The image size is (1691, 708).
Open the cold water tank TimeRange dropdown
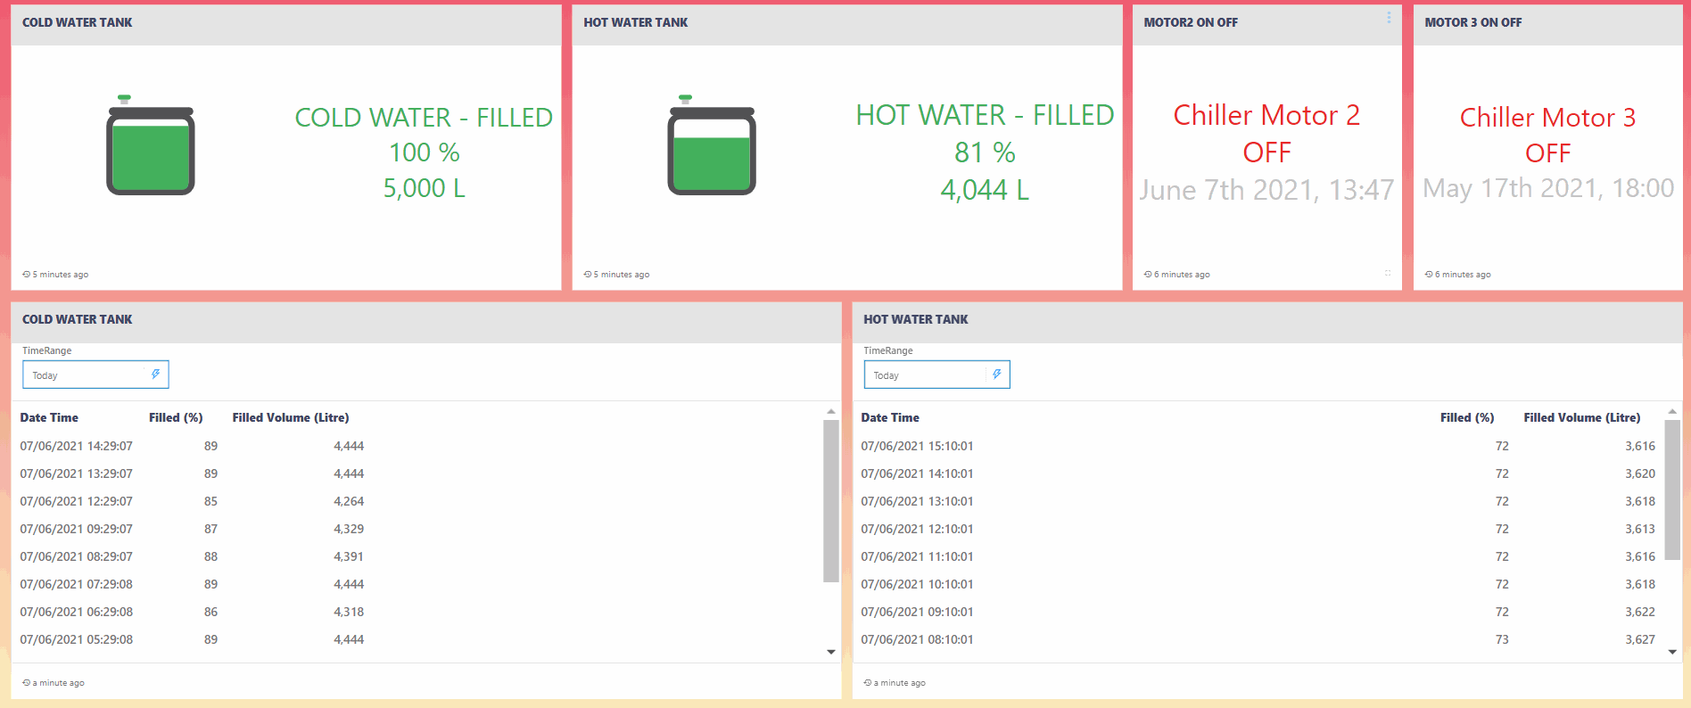click(x=87, y=375)
